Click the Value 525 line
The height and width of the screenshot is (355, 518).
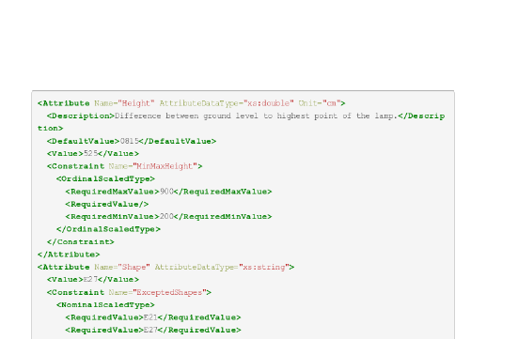tap(93, 154)
